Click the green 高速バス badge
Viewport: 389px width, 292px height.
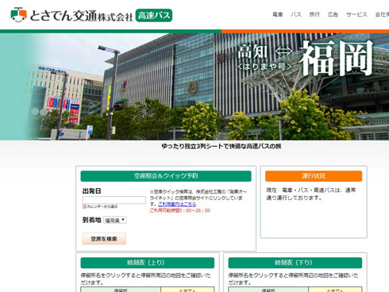154,15
